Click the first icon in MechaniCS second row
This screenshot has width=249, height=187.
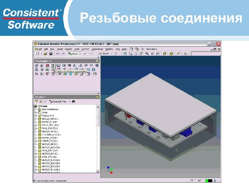point(37,70)
